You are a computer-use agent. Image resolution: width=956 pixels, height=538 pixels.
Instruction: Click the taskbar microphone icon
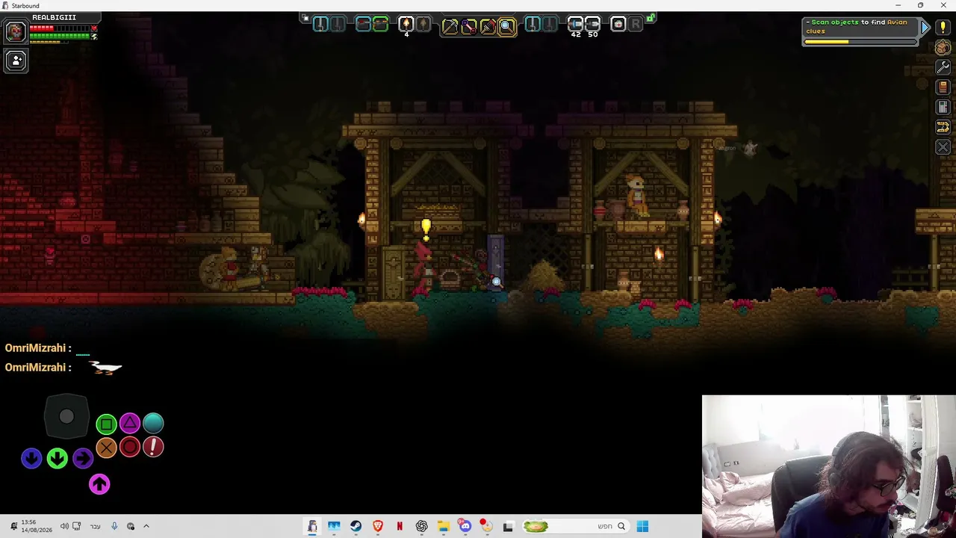(x=114, y=526)
